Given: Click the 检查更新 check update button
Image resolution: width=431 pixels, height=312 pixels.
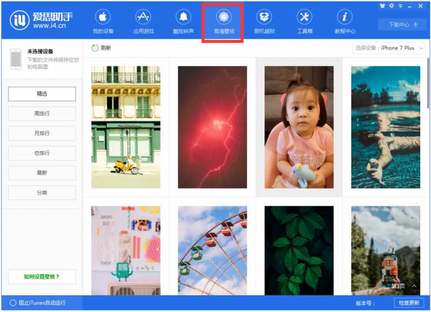Looking at the screenshot, I should [x=409, y=303].
